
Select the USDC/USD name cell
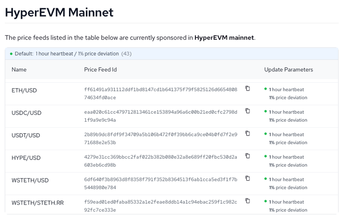[x=26, y=113]
